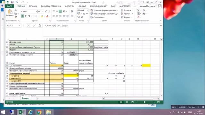The height and width of the screenshot is (115, 205).
Task: Click the Sort and Filter icon
Action: [x=144, y=10]
